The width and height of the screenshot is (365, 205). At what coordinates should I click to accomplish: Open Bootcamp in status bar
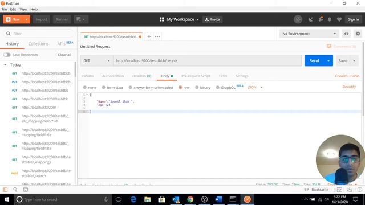[317, 190]
